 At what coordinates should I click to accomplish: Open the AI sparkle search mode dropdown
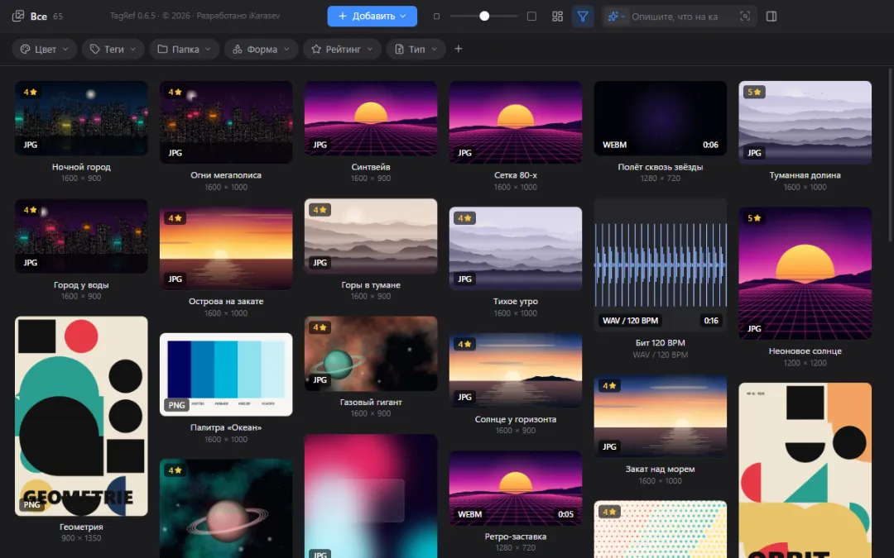click(x=617, y=17)
